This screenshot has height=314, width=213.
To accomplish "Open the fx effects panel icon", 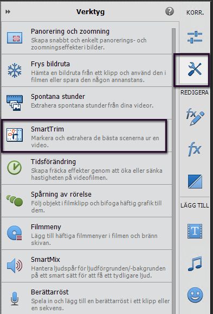I will pyautogui.click(x=195, y=149).
